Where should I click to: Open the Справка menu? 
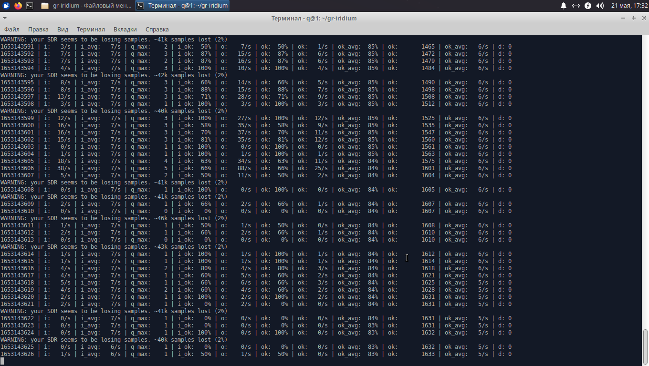pyautogui.click(x=157, y=29)
